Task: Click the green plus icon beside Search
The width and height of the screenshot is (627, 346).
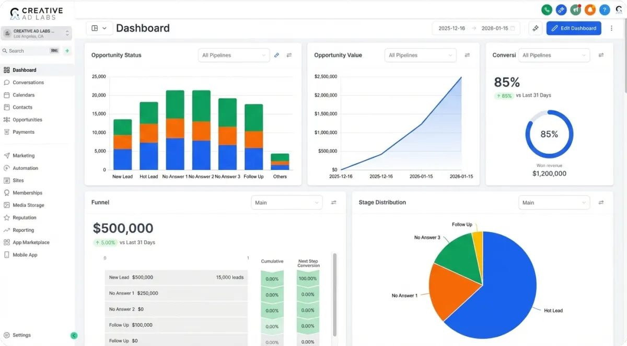Action: click(x=67, y=51)
